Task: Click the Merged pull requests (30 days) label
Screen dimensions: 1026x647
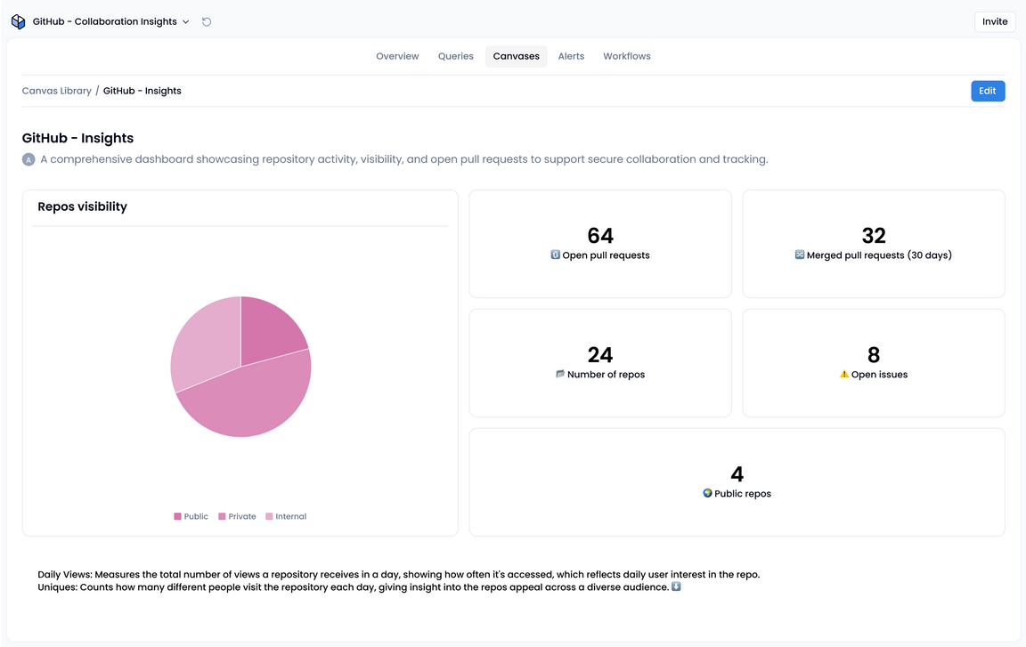Action: click(x=879, y=255)
